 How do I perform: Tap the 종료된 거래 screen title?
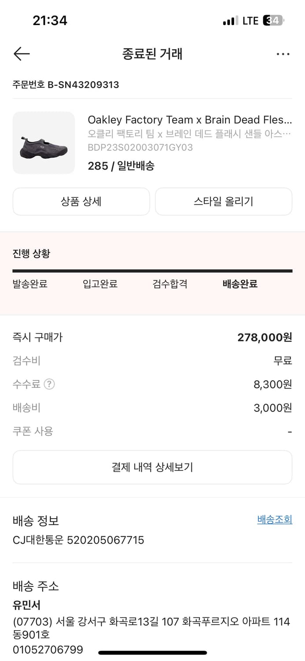click(x=152, y=54)
